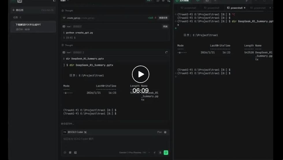Screen dimensions: 283x160
Task: Click the terminal icon of dir command block
Action: (64, 52)
